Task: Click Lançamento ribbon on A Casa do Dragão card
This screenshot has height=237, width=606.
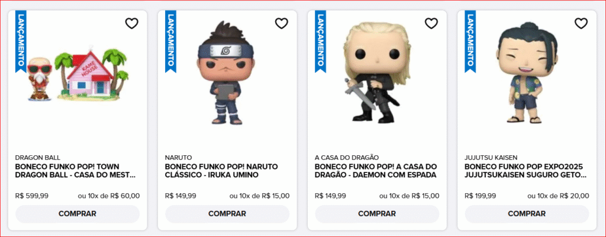Action: point(320,41)
